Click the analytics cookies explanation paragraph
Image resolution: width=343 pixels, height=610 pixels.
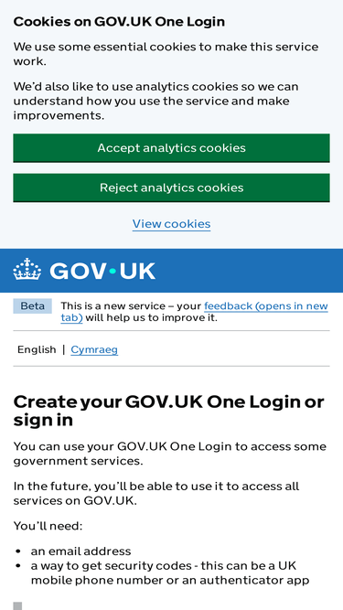coord(155,101)
